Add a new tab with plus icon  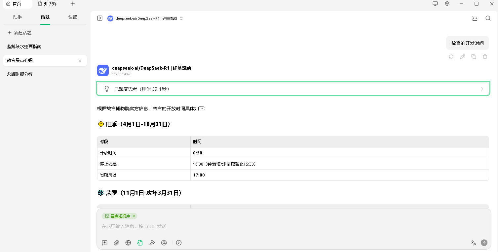73,4
